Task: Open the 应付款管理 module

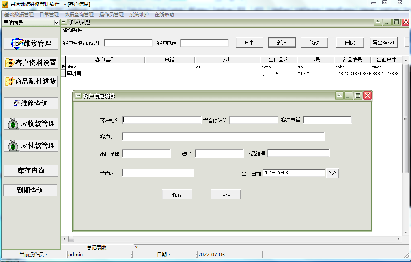Action: click(x=31, y=145)
